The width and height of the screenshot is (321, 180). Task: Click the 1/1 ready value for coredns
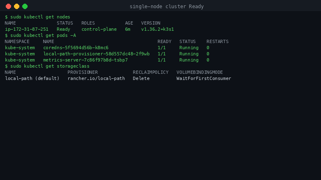click(x=161, y=48)
